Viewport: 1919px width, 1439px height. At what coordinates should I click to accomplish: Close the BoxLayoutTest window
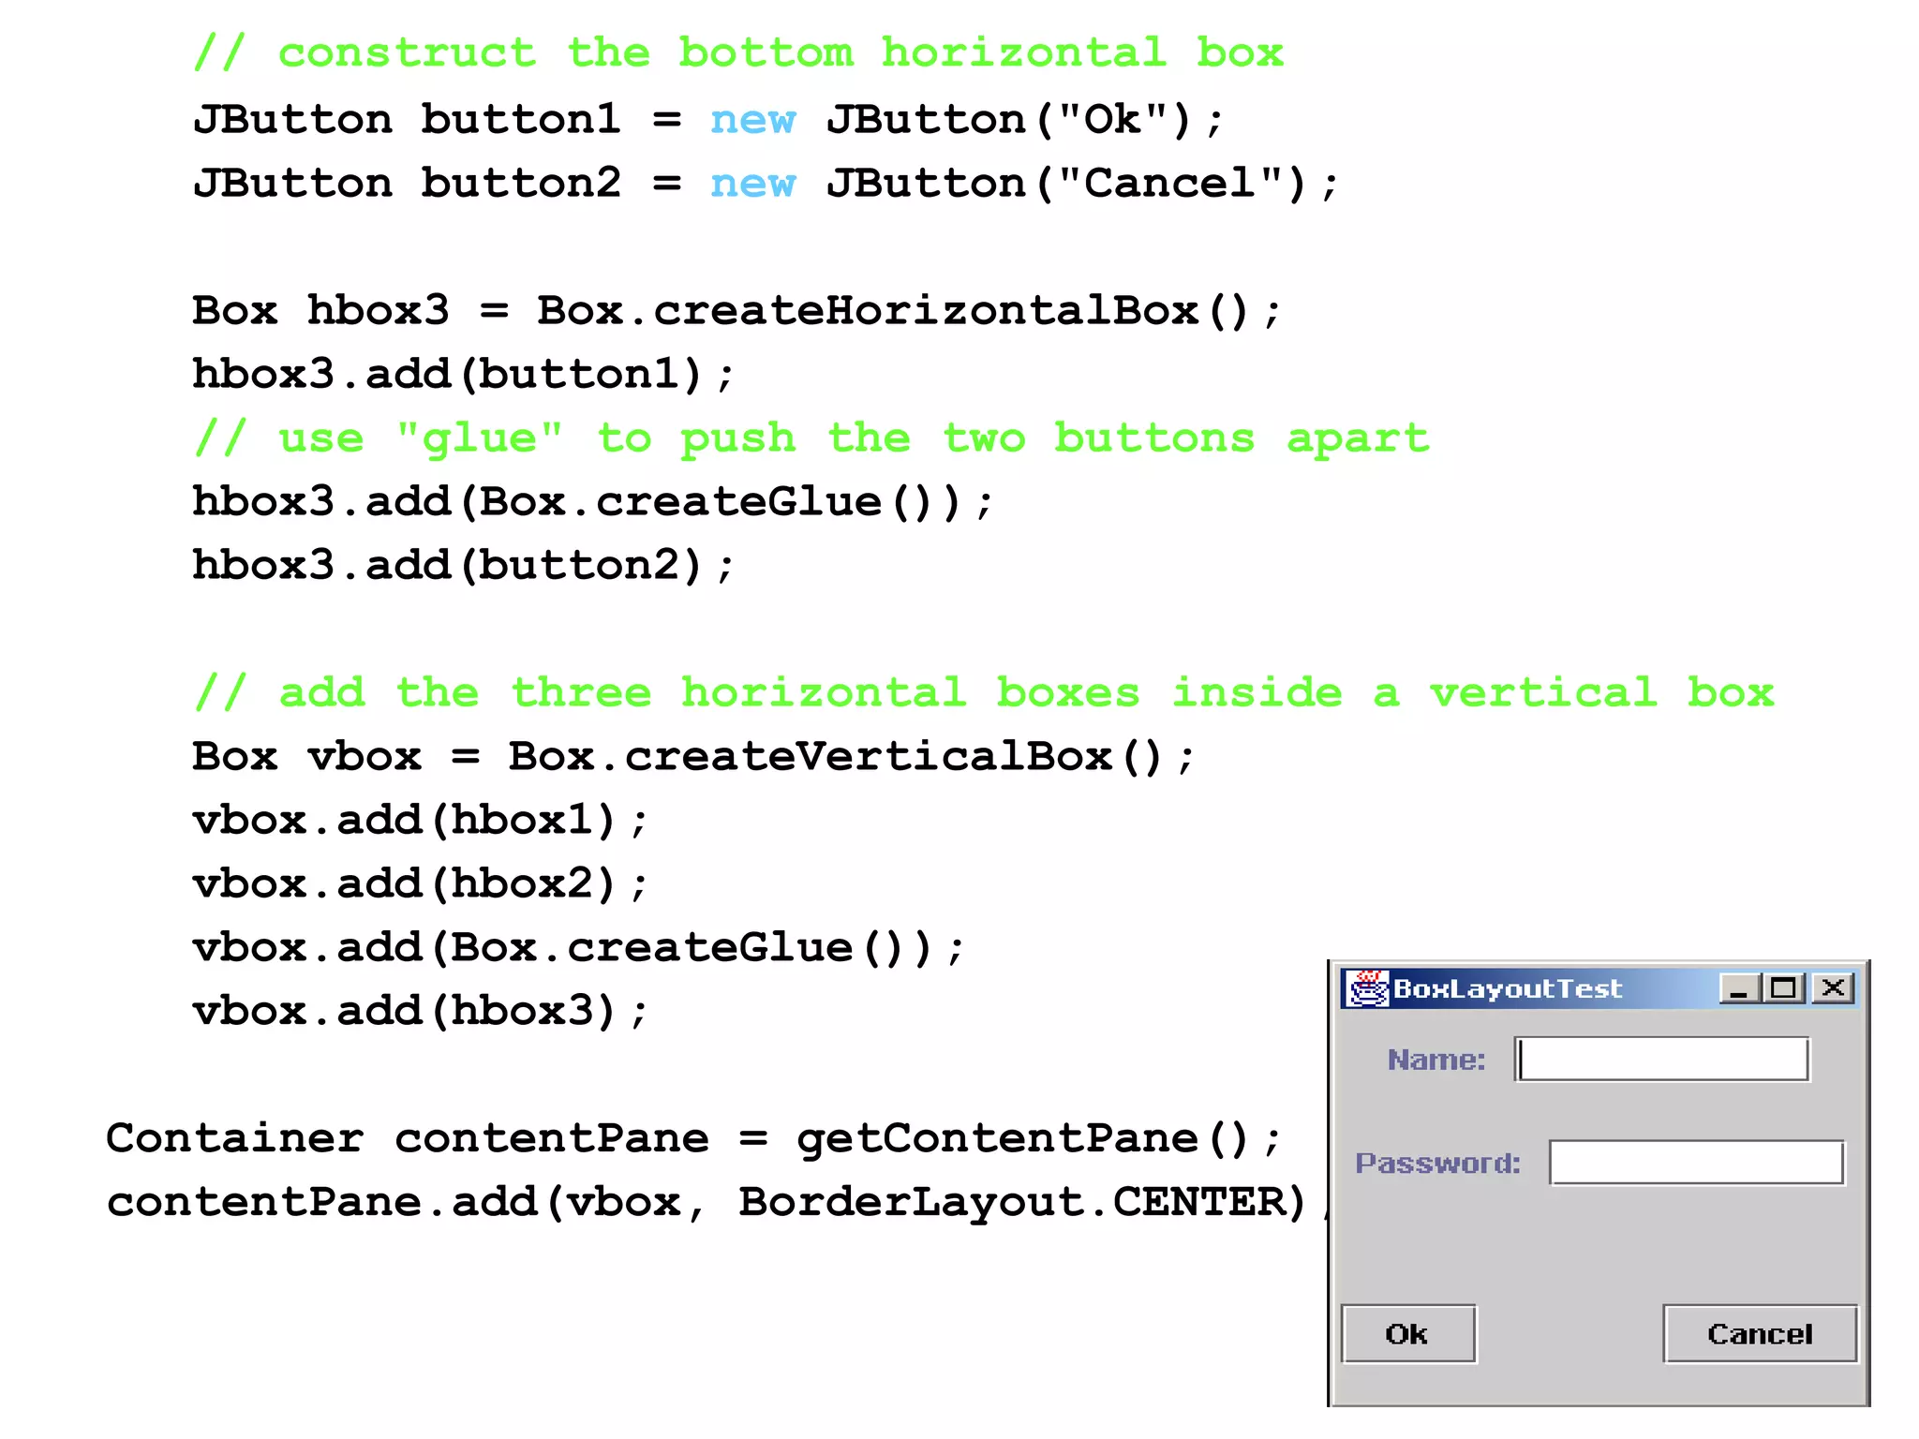coord(1833,988)
